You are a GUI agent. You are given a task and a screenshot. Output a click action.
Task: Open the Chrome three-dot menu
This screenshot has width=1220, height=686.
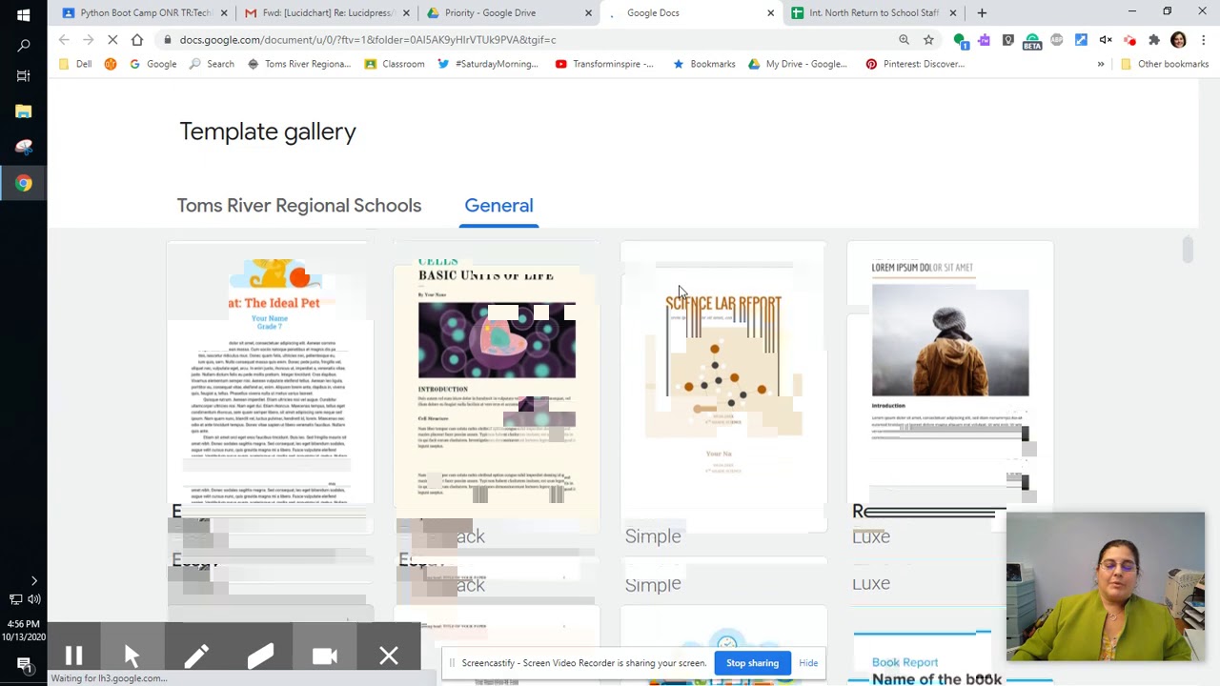[1204, 40]
